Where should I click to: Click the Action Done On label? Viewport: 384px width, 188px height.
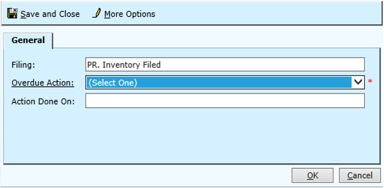coord(43,102)
